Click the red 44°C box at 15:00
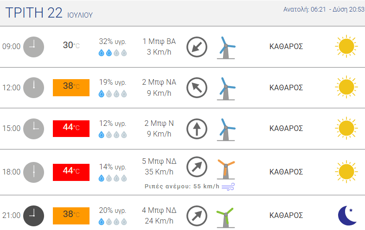 click(71, 129)
